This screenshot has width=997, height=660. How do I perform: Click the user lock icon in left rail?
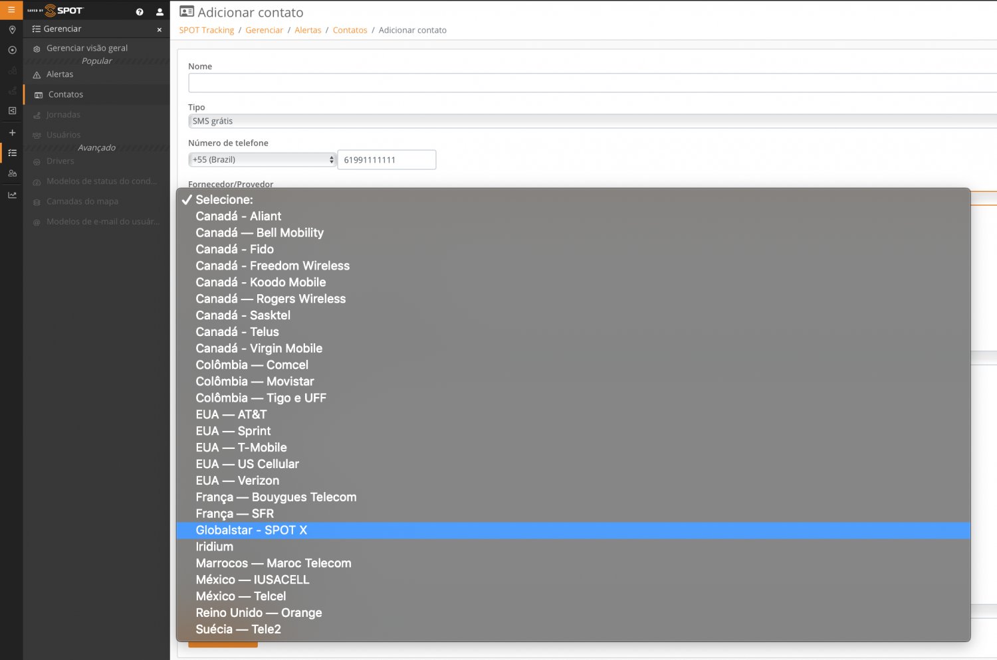(x=12, y=173)
